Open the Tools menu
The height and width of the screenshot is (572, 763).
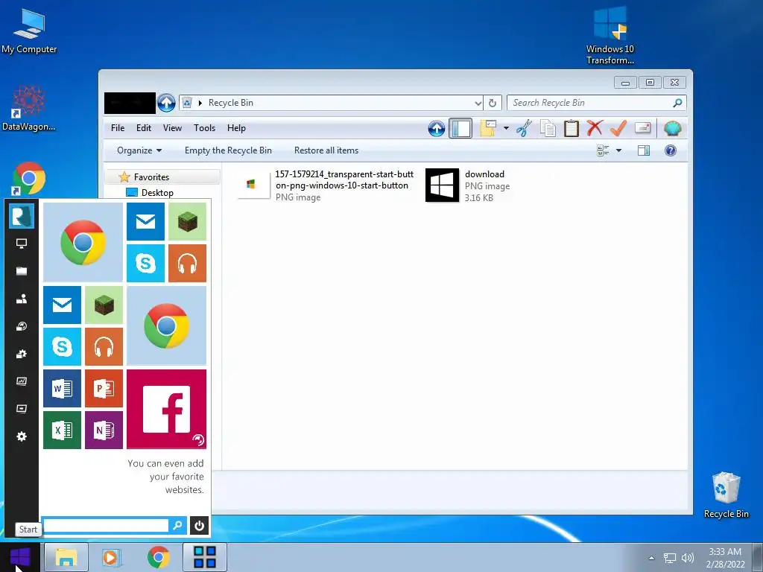[204, 128]
